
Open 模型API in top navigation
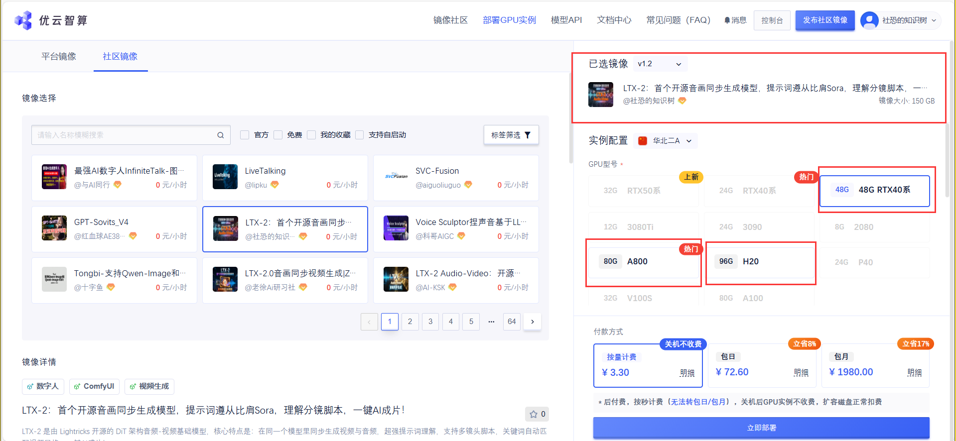point(566,20)
